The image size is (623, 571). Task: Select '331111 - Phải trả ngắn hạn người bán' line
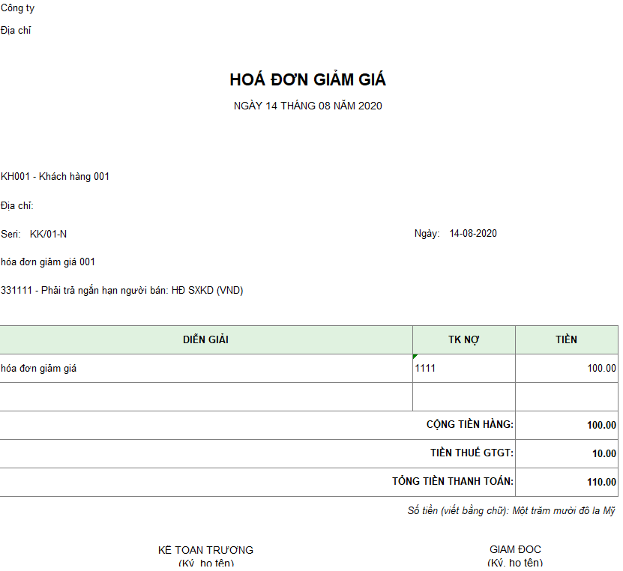pos(122,291)
